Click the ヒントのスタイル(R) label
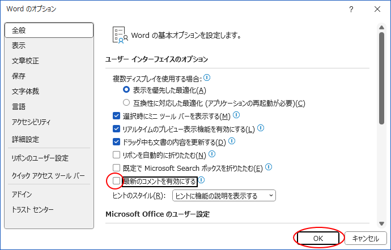Viewport: 391px width, 250px height. point(139,196)
